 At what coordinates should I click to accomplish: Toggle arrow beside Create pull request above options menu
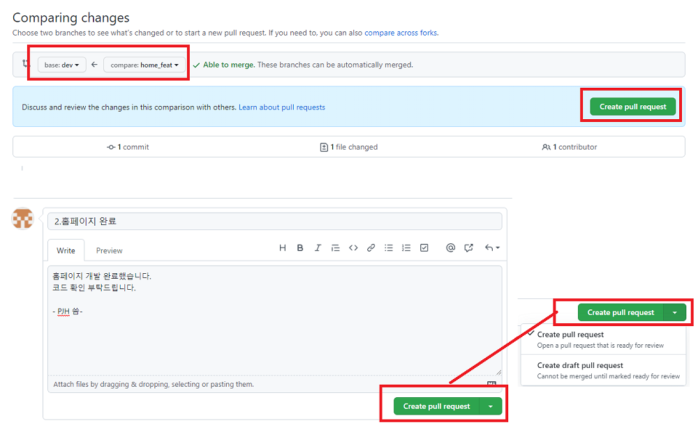click(x=675, y=312)
